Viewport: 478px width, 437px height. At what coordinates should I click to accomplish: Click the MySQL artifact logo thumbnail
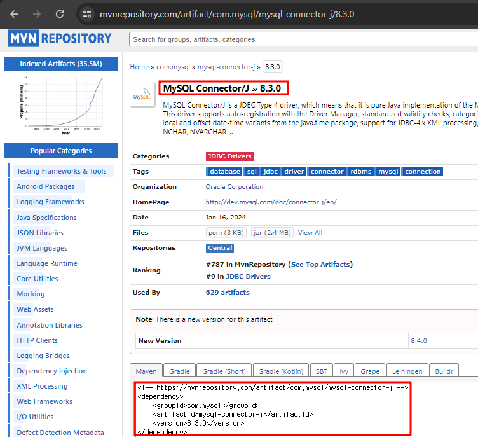click(x=142, y=94)
